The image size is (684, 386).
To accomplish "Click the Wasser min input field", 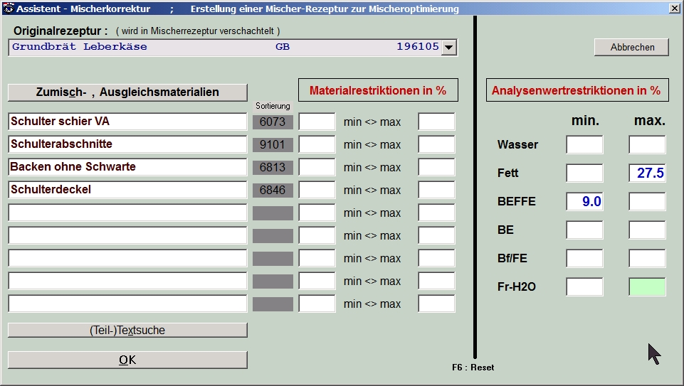I will coord(584,145).
